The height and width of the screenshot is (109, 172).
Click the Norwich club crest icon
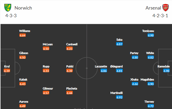(8, 8)
